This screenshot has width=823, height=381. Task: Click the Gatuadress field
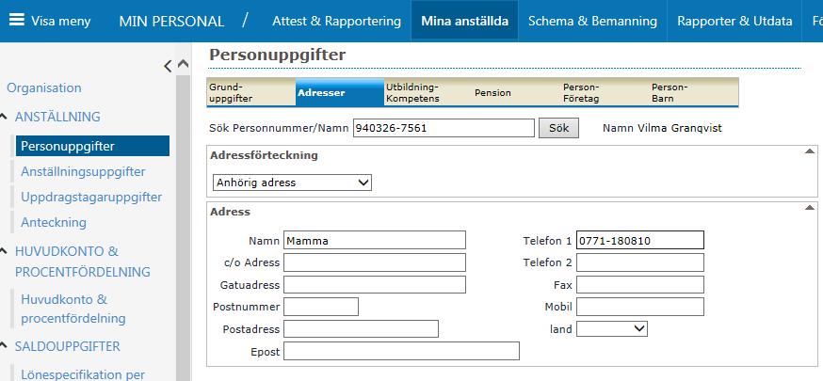click(374, 284)
